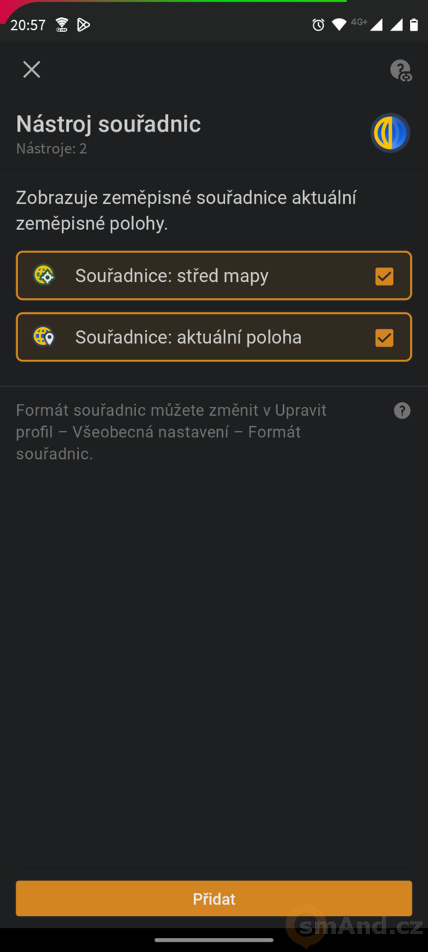Open coordinate format help question mark
This screenshot has width=428, height=952.
point(402,411)
